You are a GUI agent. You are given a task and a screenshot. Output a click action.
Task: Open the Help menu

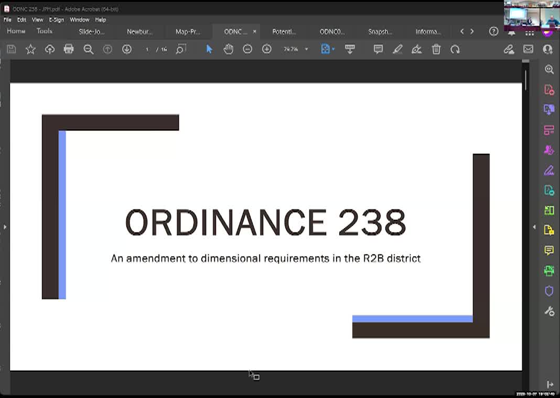coord(100,19)
